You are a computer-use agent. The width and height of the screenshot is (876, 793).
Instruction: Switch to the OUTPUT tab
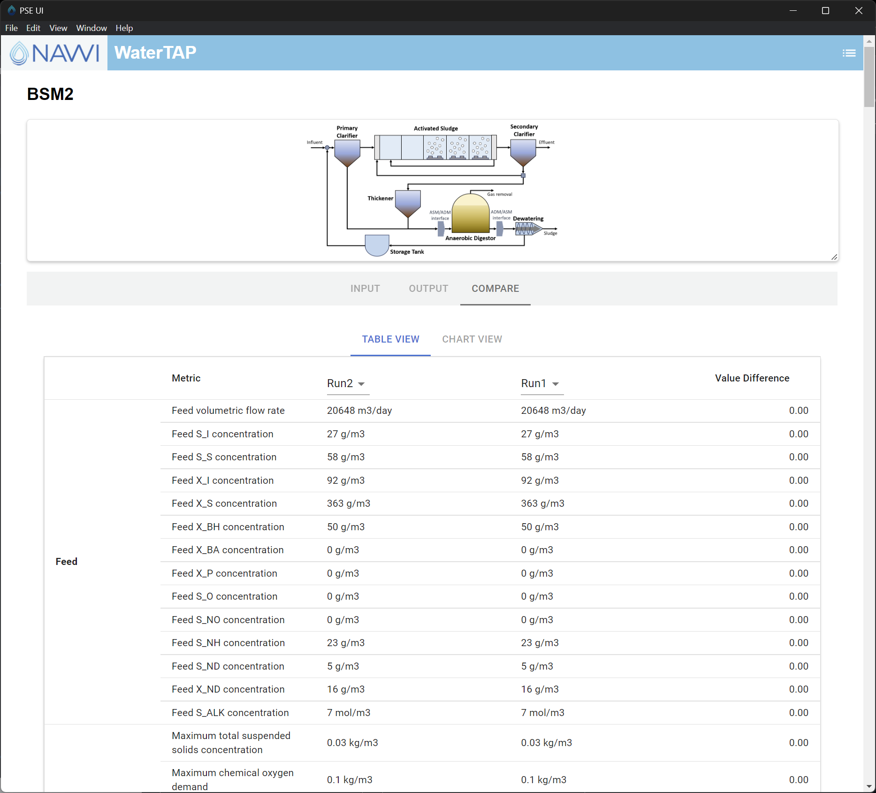click(x=428, y=289)
